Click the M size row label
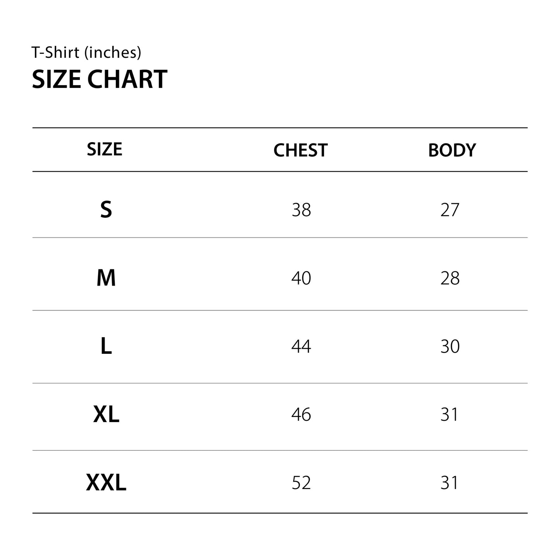The height and width of the screenshot is (560, 560). point(106,278)
